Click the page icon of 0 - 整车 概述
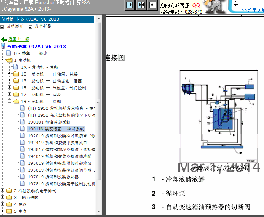The width and height of the screenshot is (264, 217). point(9,53)
